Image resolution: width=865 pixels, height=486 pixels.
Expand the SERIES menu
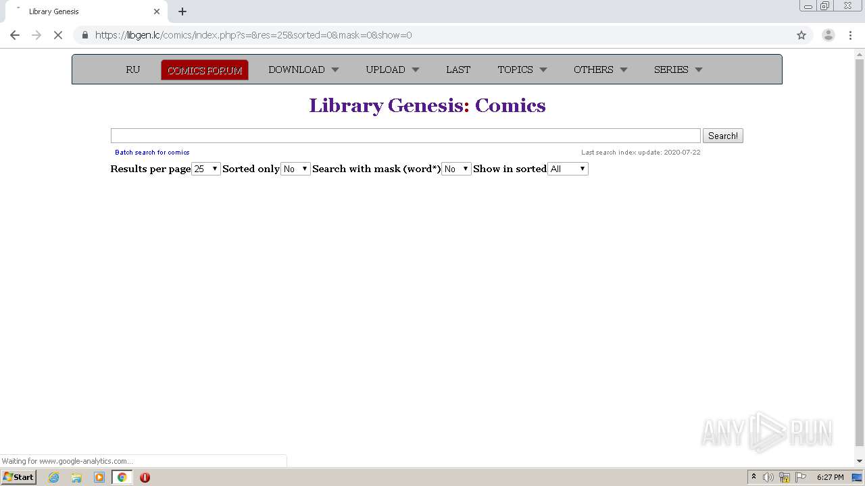(678, 70)
